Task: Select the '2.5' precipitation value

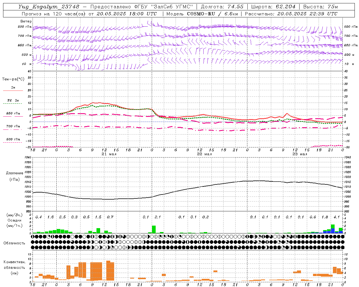Action: point(63,217)
